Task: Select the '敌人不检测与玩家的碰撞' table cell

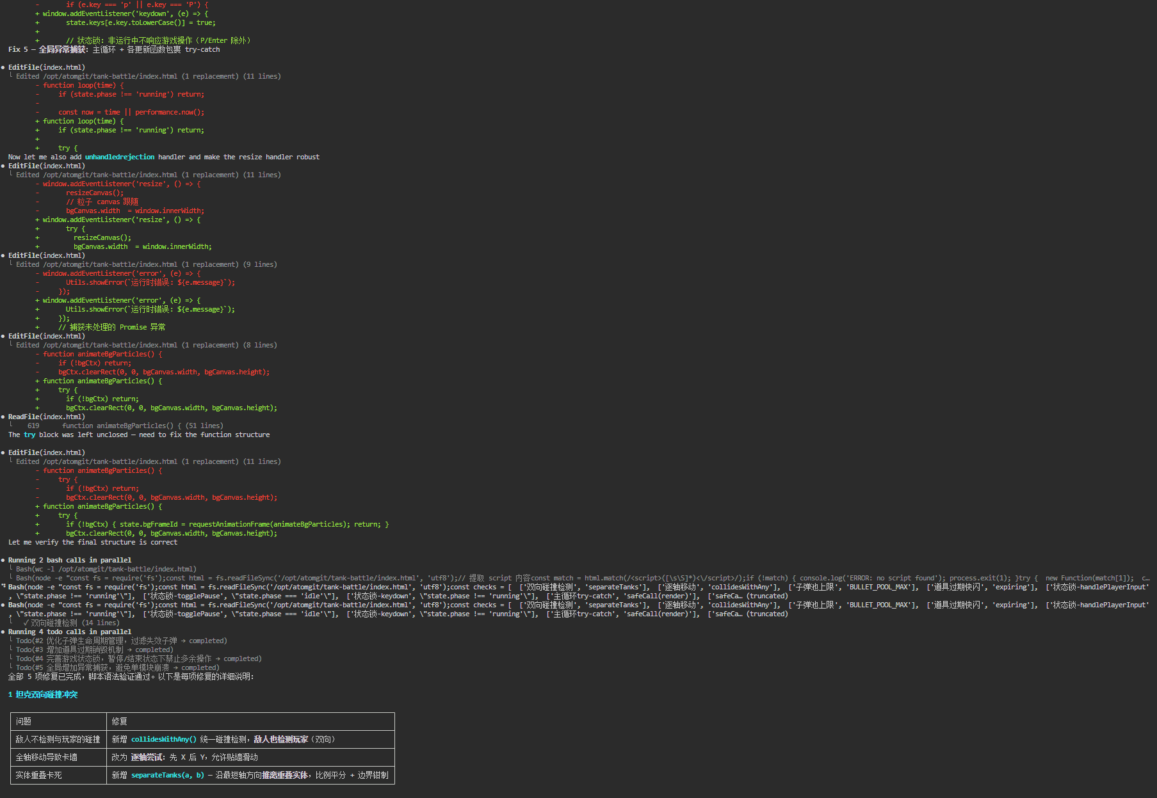Action: [x=58, y=739]
